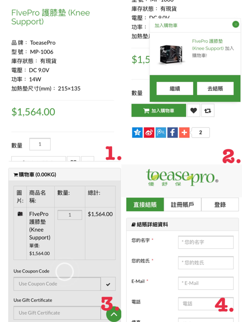242x322 pixels.
Task: Share on Facebook icon
Action: [172, 132]
